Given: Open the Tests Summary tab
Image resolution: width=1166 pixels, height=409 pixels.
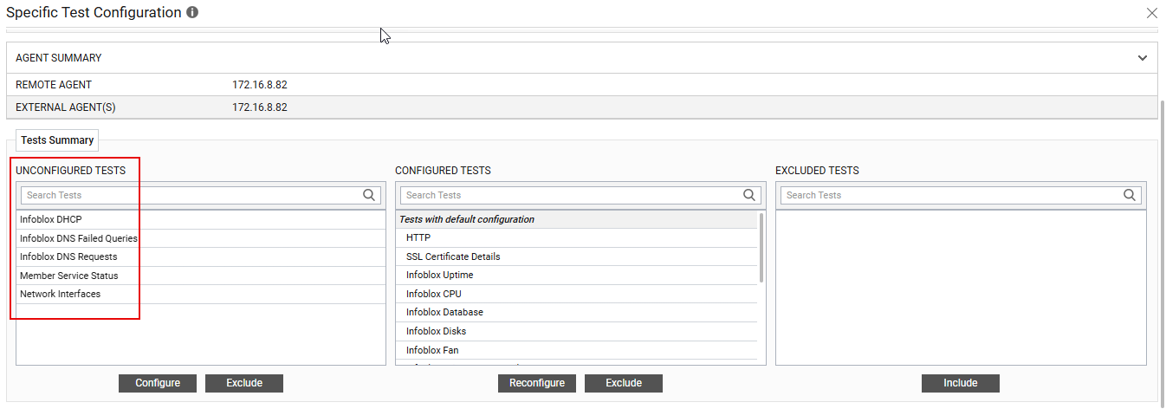Looking at the screenshot, I should click(x=57, y=140).
